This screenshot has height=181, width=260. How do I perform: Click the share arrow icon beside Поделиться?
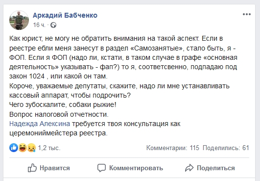[x=189, y=168]
